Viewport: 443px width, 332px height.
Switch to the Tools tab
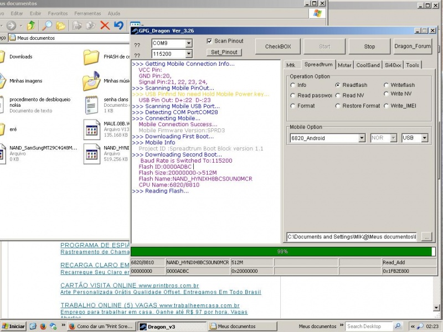[413, 65]
